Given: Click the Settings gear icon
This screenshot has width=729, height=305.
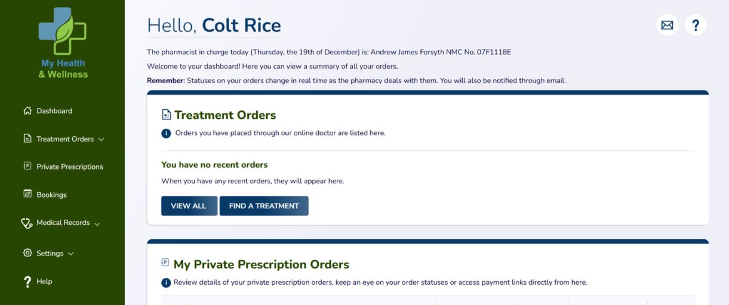Looking at the screenshot, I should click(x=27, y=253).
